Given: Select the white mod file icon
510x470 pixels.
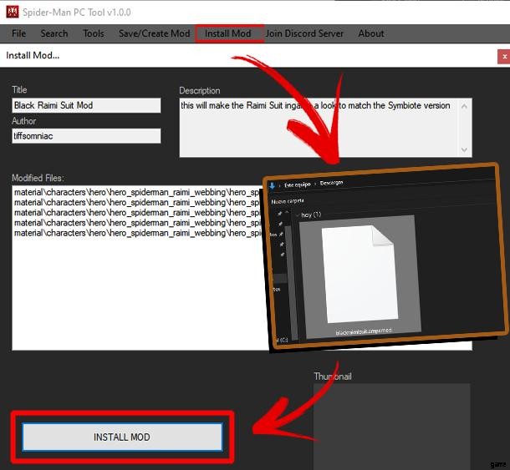Looking at the screenshot, I should pyautogui.click(x=360, y=275).
